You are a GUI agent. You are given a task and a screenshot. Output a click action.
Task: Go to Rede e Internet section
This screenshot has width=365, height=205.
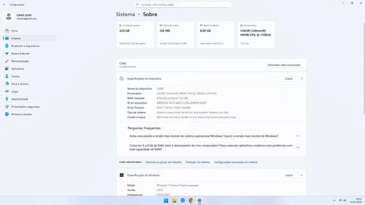click(x=20, y=53)
